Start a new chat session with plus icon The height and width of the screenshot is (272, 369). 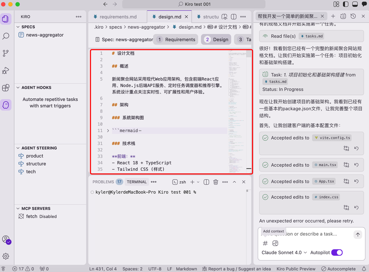coord(333,16)
